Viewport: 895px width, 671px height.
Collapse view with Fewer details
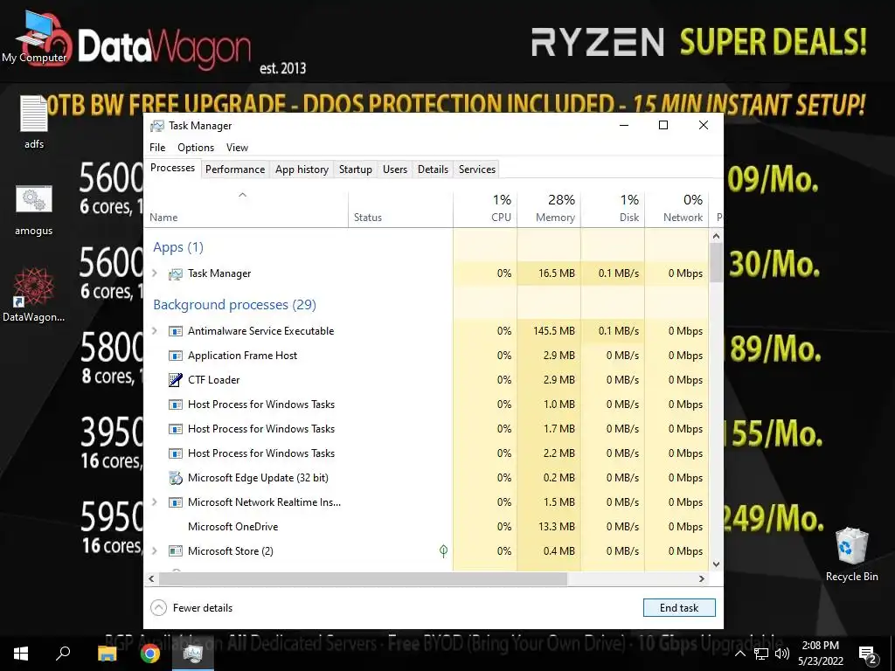tap(191, 608)
